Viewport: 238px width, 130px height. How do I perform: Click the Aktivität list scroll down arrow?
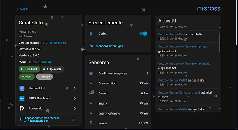coord(220,109)
